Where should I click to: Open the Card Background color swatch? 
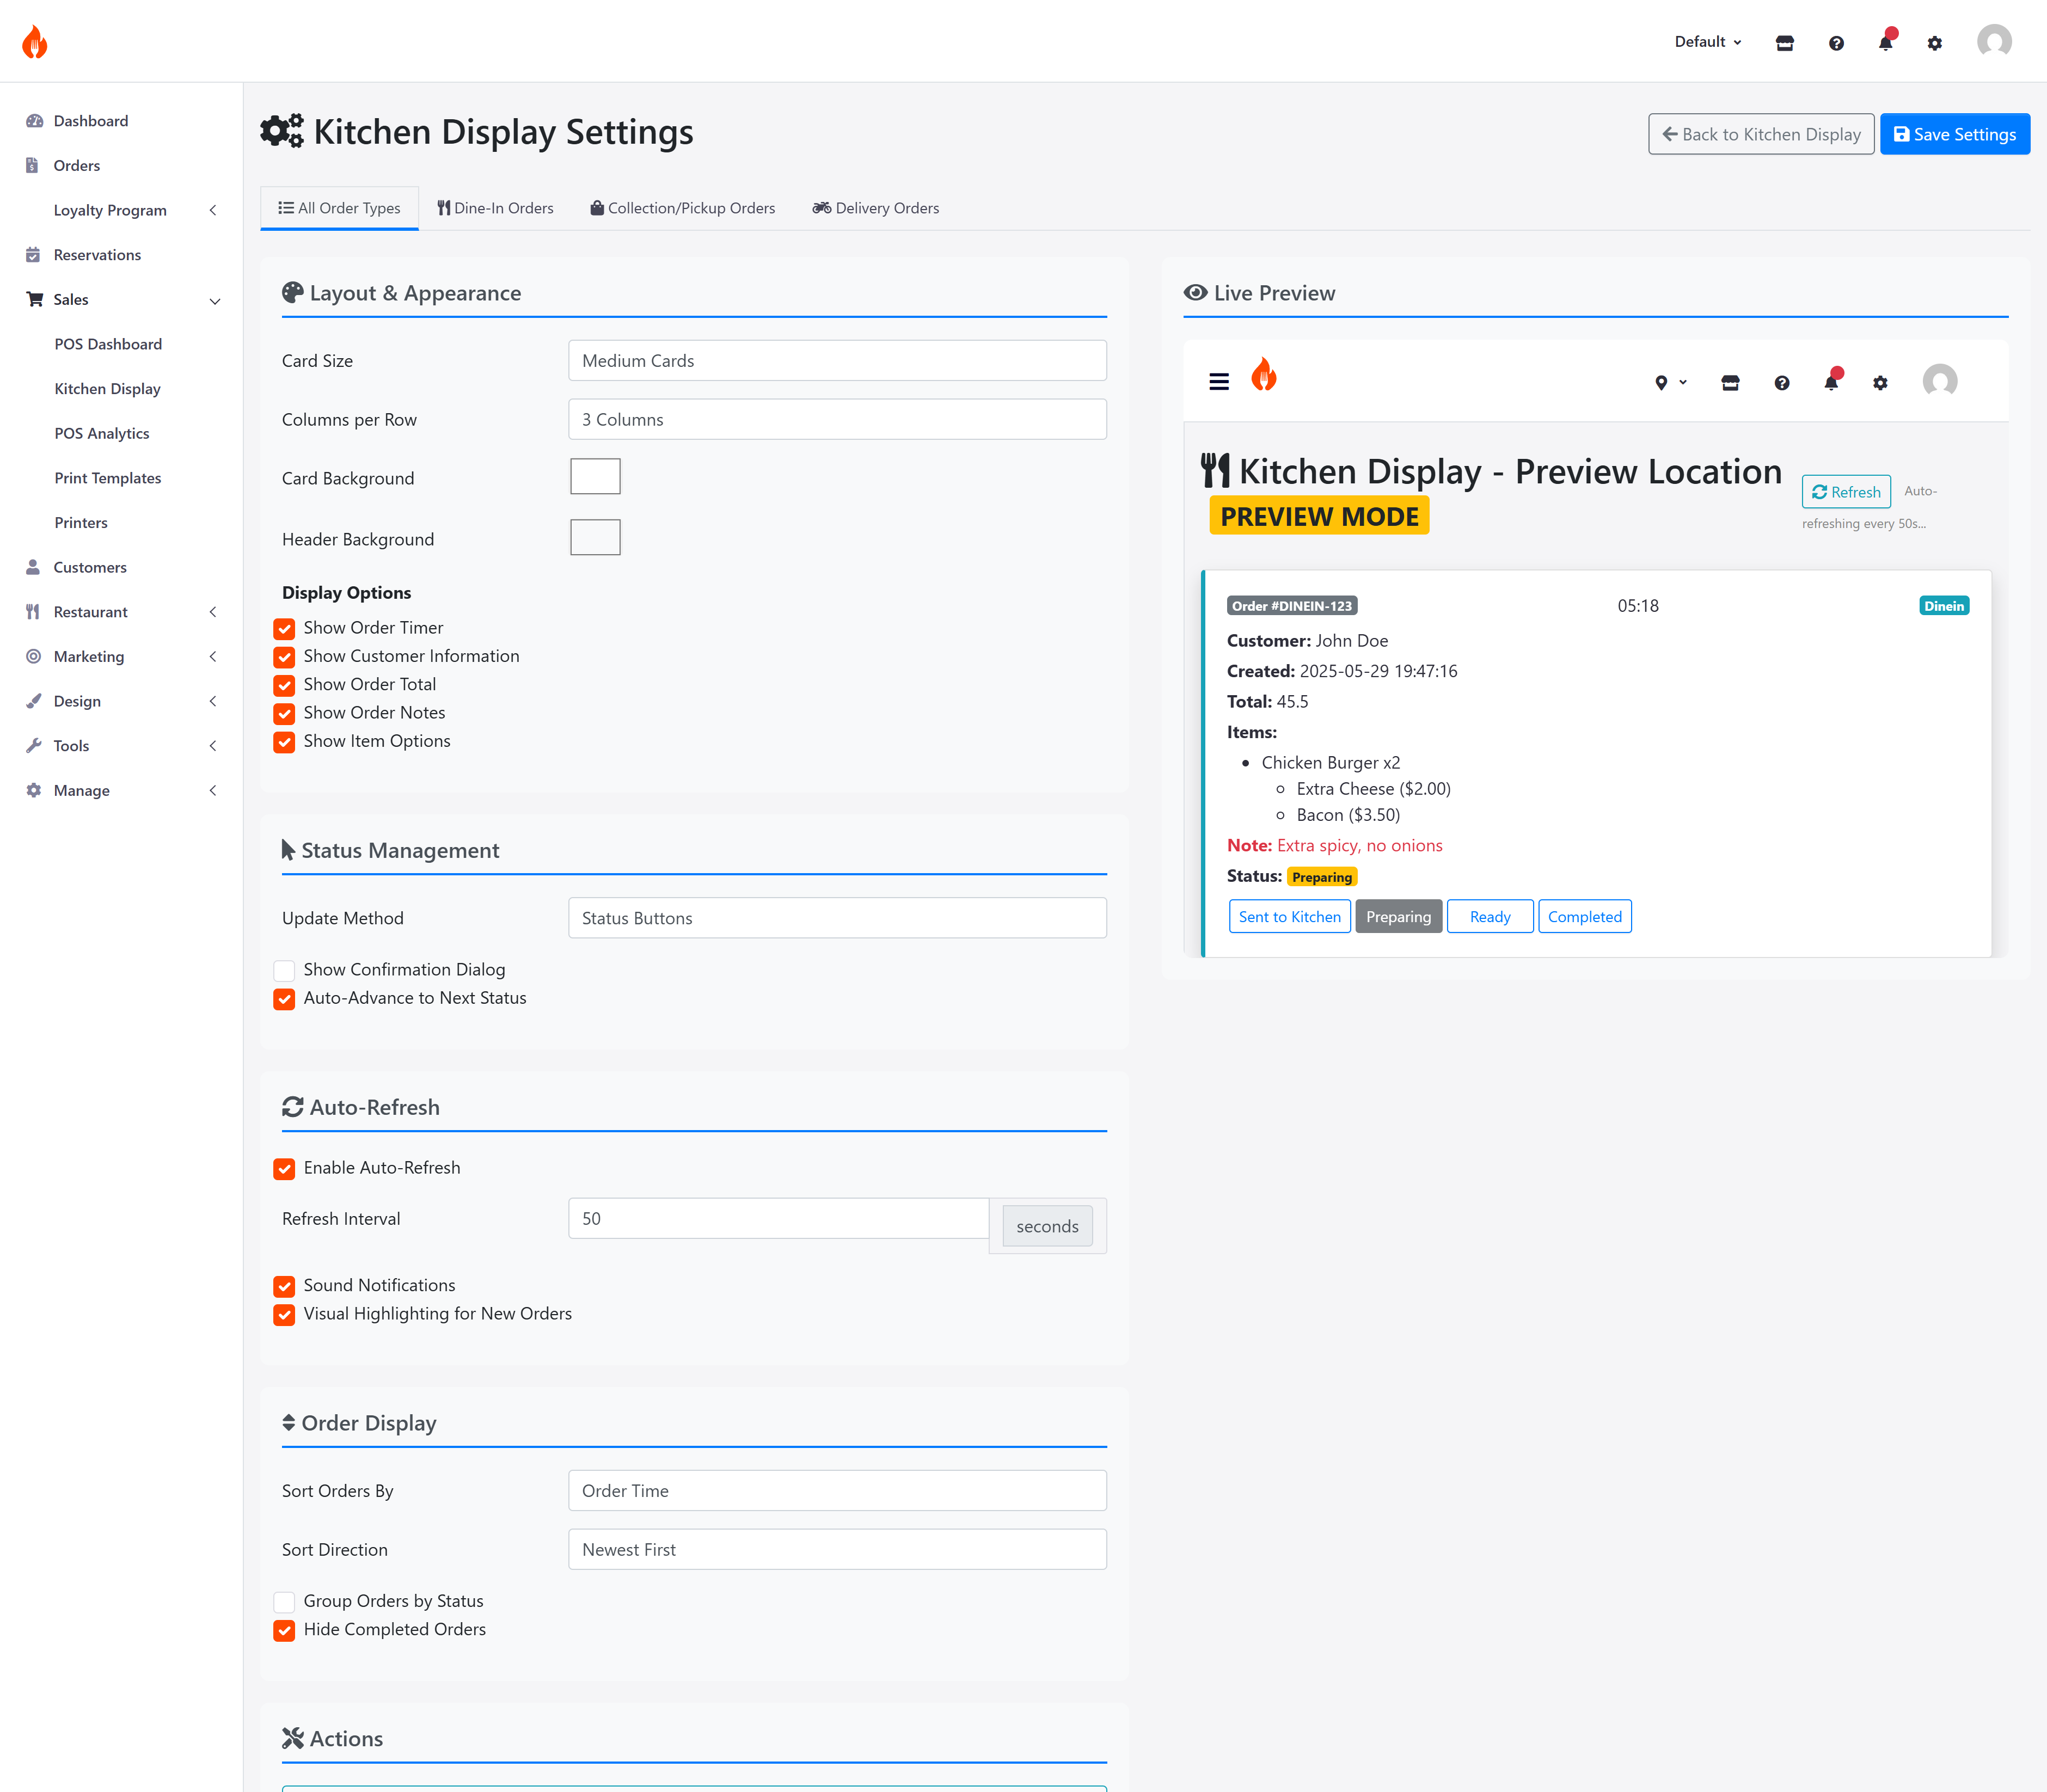(595, 477)
